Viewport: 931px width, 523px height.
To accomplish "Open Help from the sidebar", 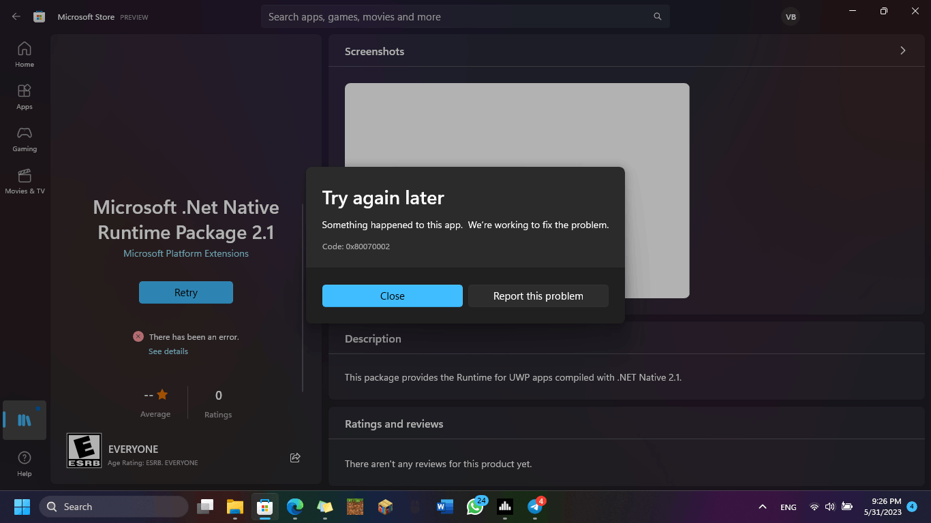I will [x=24, y=462].
